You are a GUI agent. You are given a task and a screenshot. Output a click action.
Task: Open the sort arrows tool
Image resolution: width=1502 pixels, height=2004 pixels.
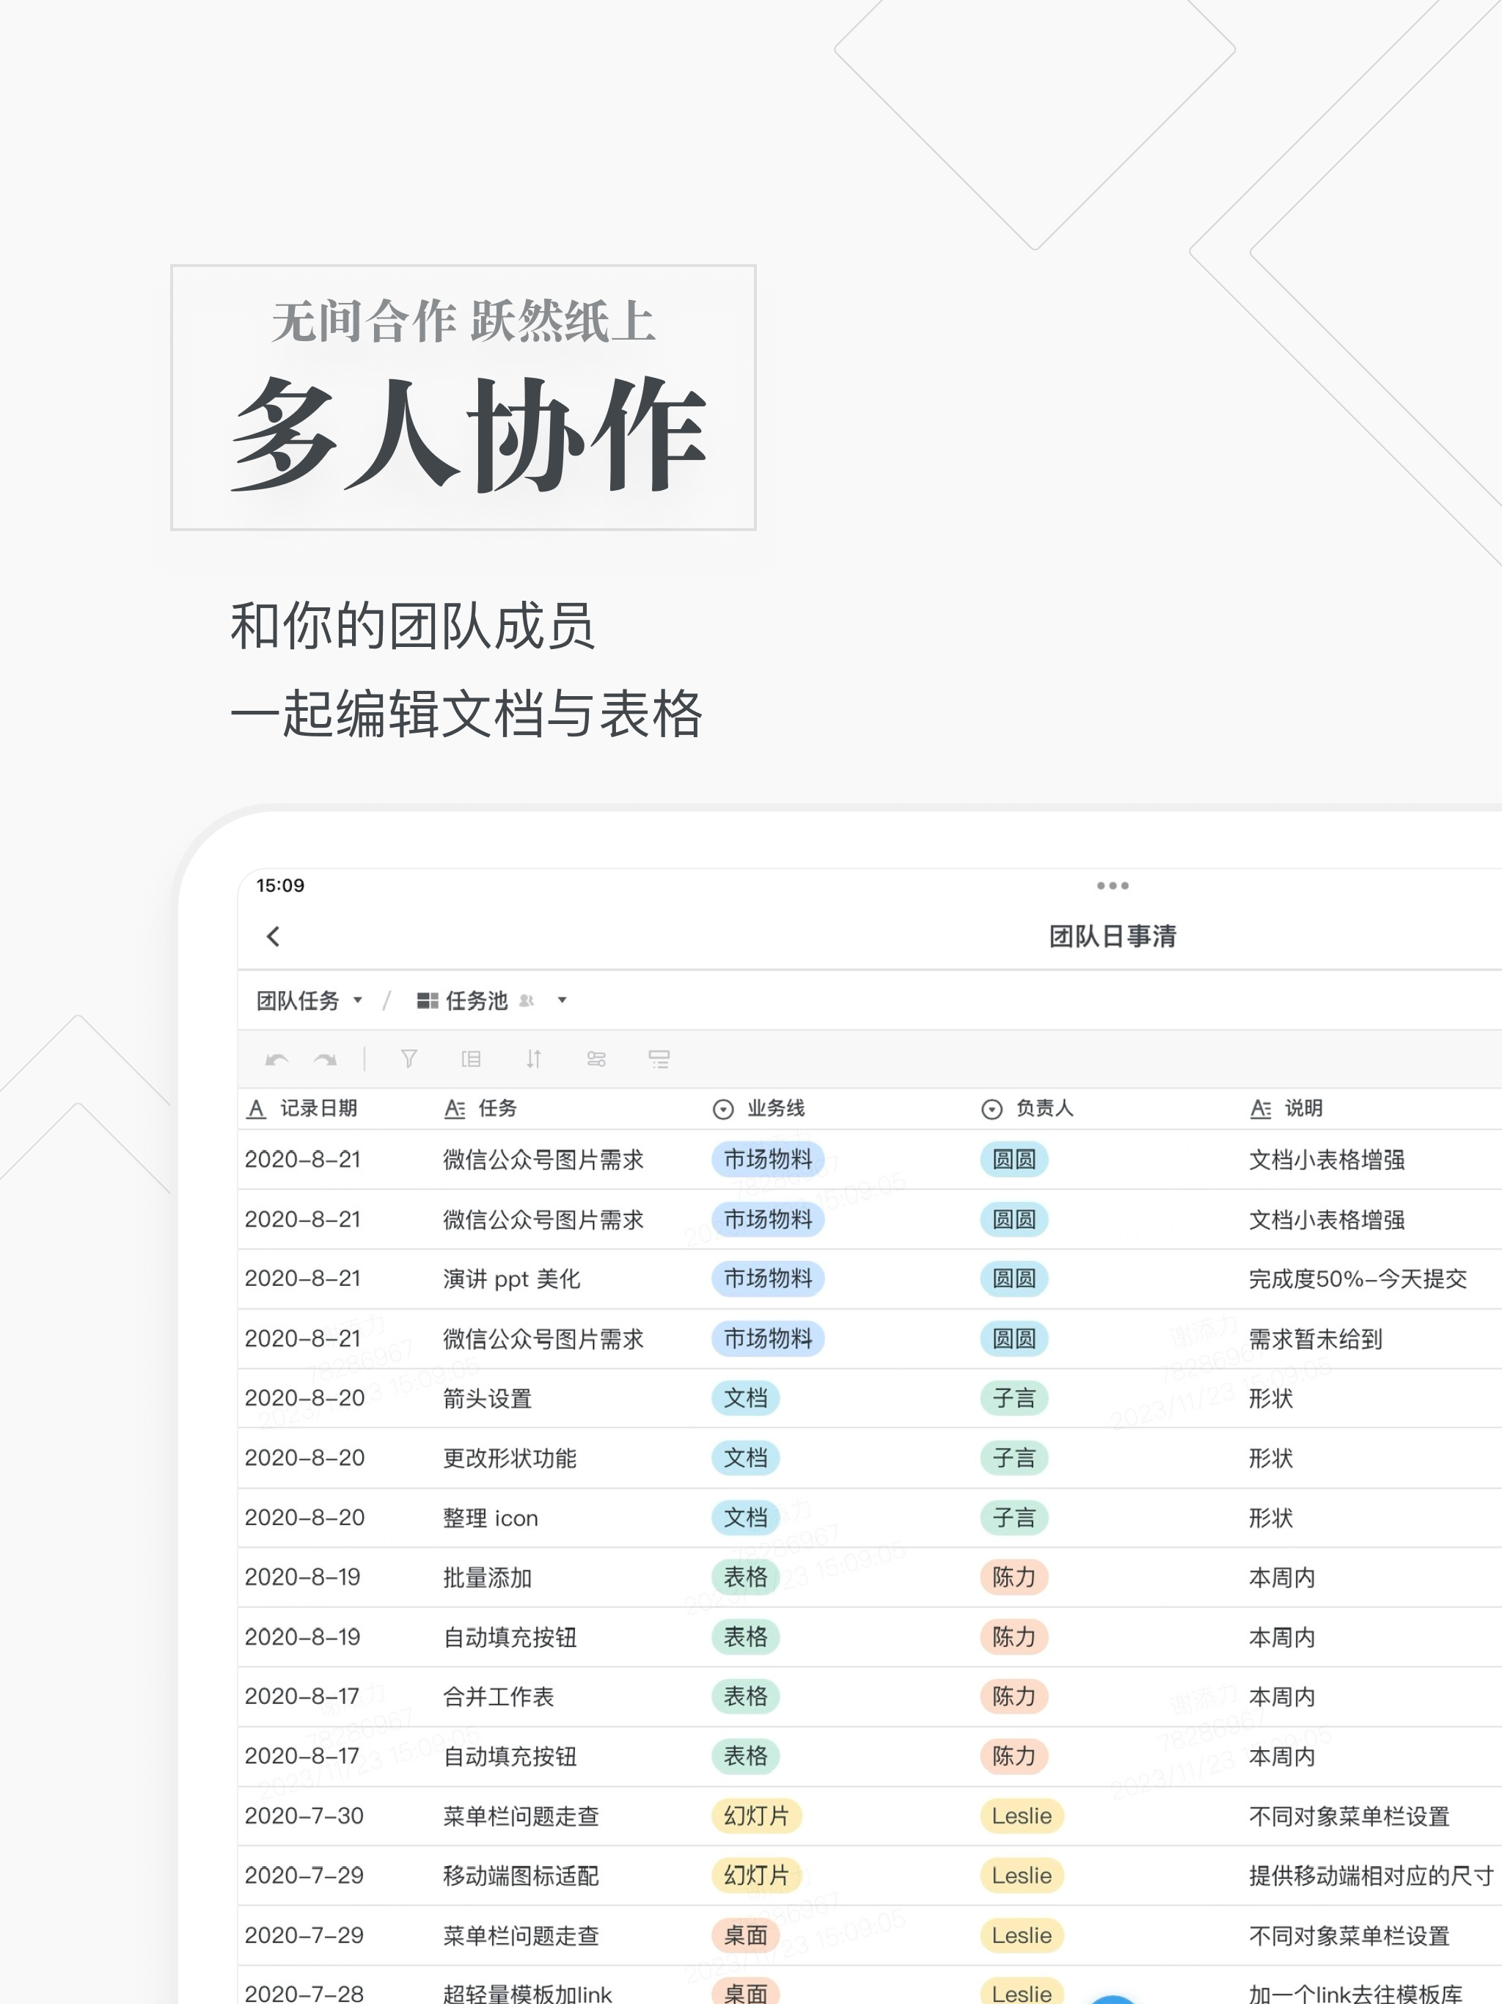pos(534,1059)
